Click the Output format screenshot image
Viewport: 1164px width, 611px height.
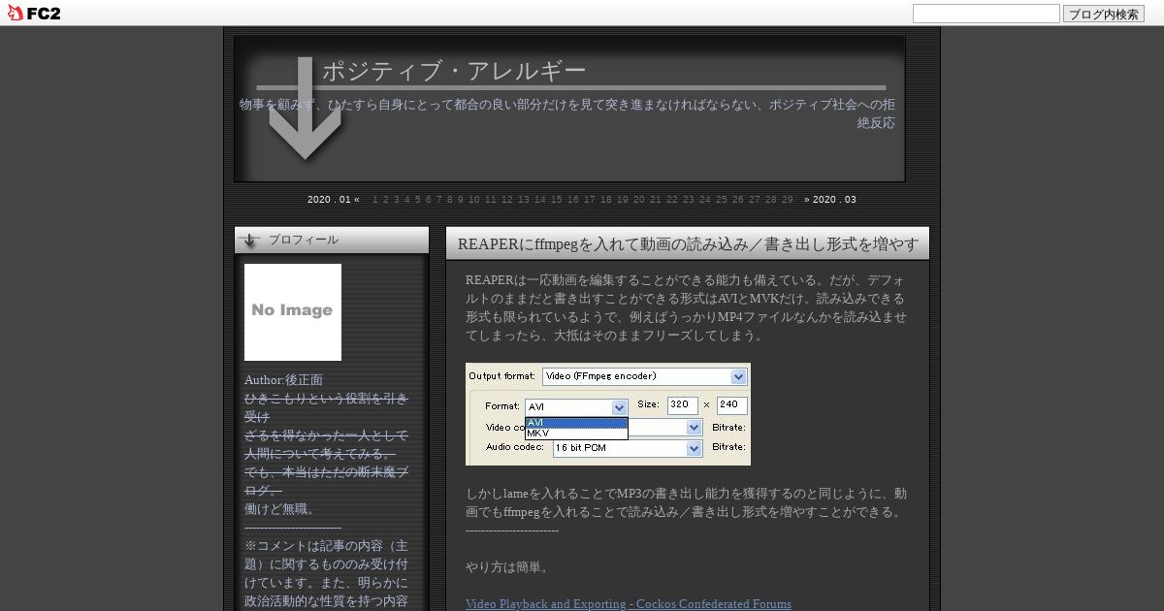608,414
